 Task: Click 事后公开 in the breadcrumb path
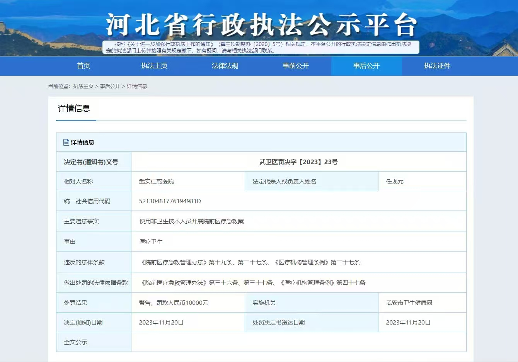click(110, 86)
